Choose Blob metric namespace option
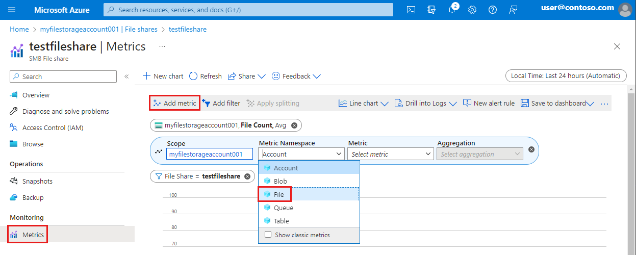This screenshot has height=255, width=636. click(x=280, y=181)
